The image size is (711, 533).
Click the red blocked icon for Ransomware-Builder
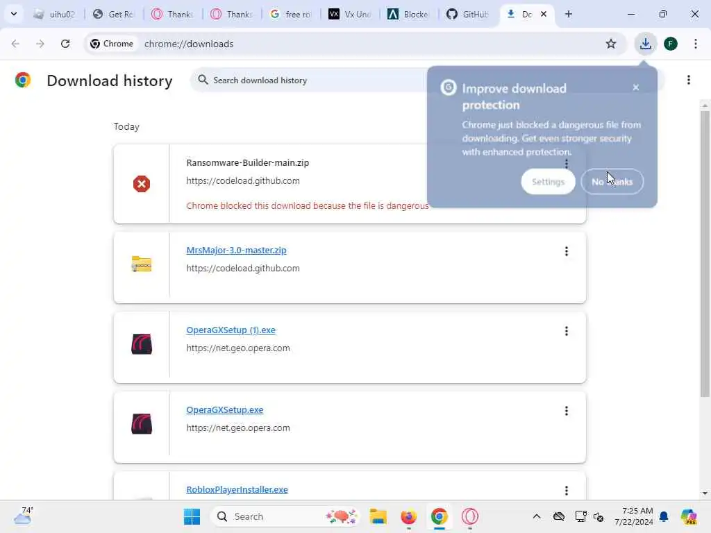(142, 184)
